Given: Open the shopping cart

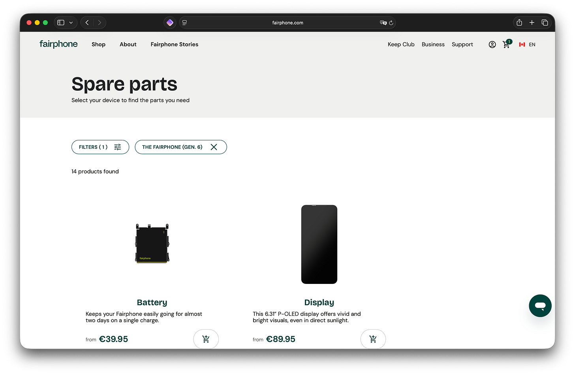Looking at the screenshot, I should [507, 45].
